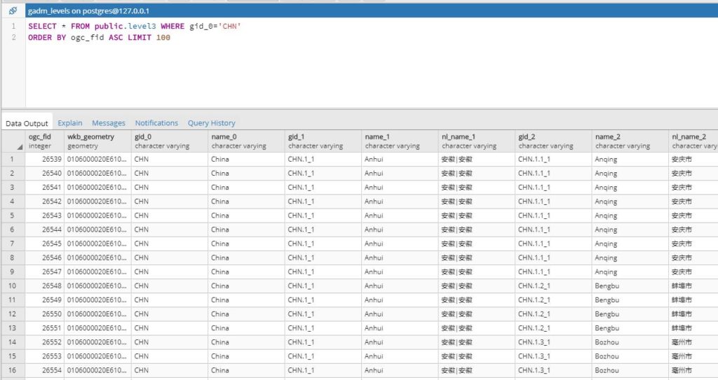Click the select-all corner triangle in grid

click(20, 146)
